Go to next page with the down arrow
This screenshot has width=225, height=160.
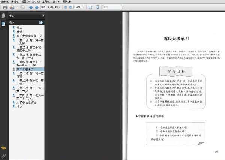coord(37,7)
